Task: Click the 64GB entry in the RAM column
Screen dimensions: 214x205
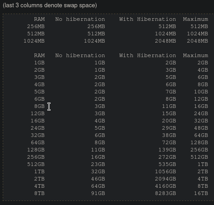Action: (x=38, y=142)
